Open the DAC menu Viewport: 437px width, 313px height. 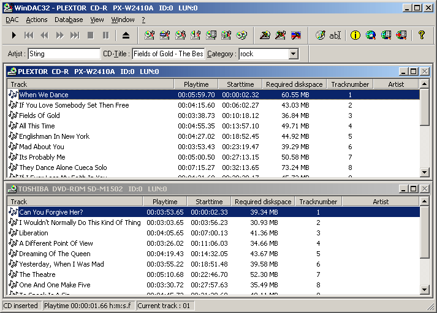[x=12, y=20]
